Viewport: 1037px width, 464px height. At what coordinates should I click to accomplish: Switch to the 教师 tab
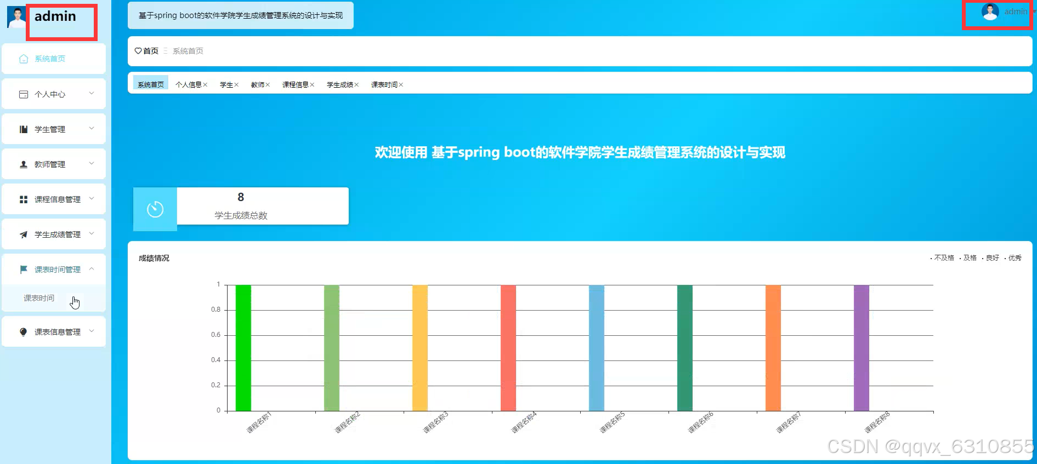pyautogui.click(x=258, y=85)
